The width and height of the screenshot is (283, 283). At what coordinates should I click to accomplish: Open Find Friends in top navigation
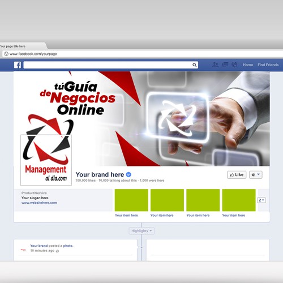click(268, 65)
